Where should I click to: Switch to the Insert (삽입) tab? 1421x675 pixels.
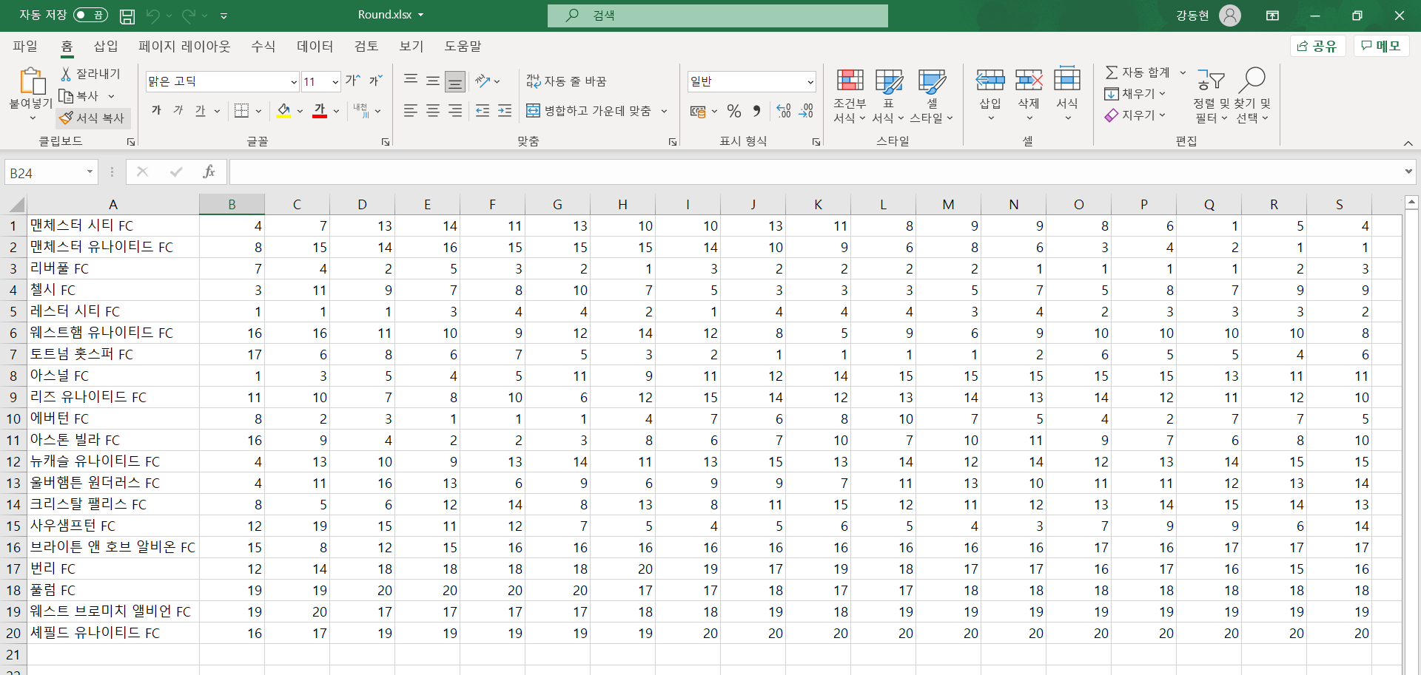click(106, 46)
